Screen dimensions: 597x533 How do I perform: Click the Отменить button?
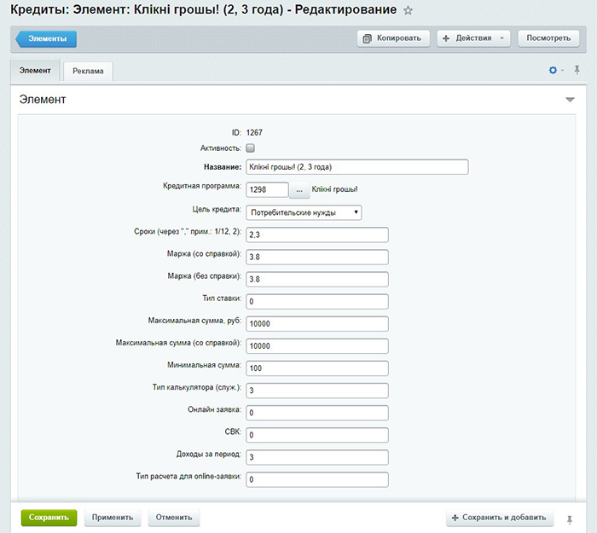click(x=174, y=518)
